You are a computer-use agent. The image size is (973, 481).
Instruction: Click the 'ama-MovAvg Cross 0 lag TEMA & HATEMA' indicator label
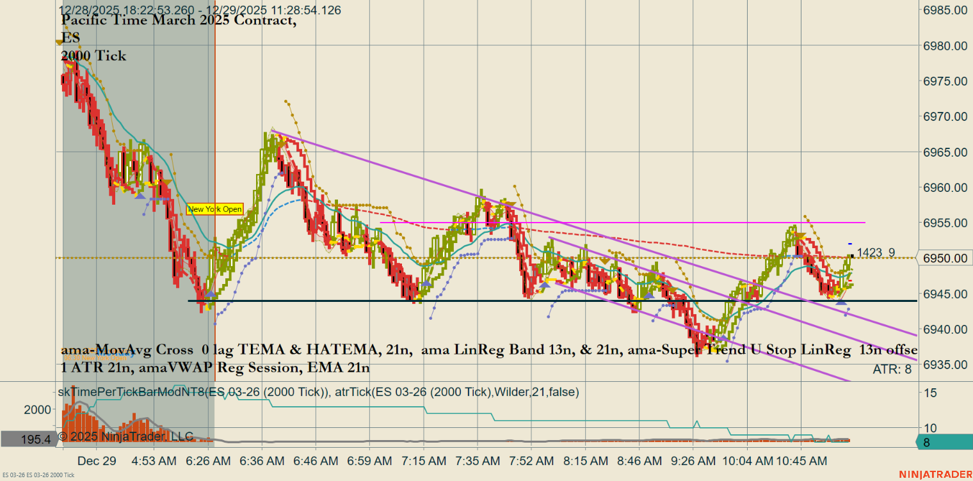click(x=221, y=350)
